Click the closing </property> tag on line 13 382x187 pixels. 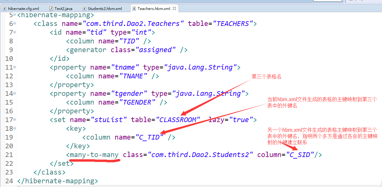click(x=72, y=85)
